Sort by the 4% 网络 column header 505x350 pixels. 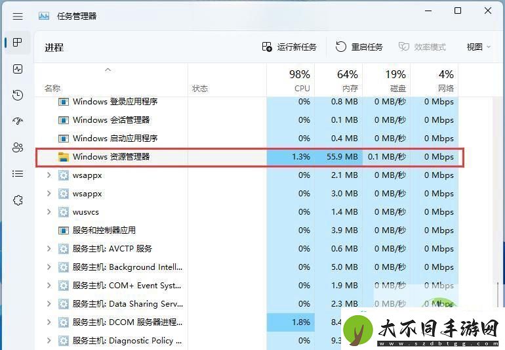click(434, 80)
